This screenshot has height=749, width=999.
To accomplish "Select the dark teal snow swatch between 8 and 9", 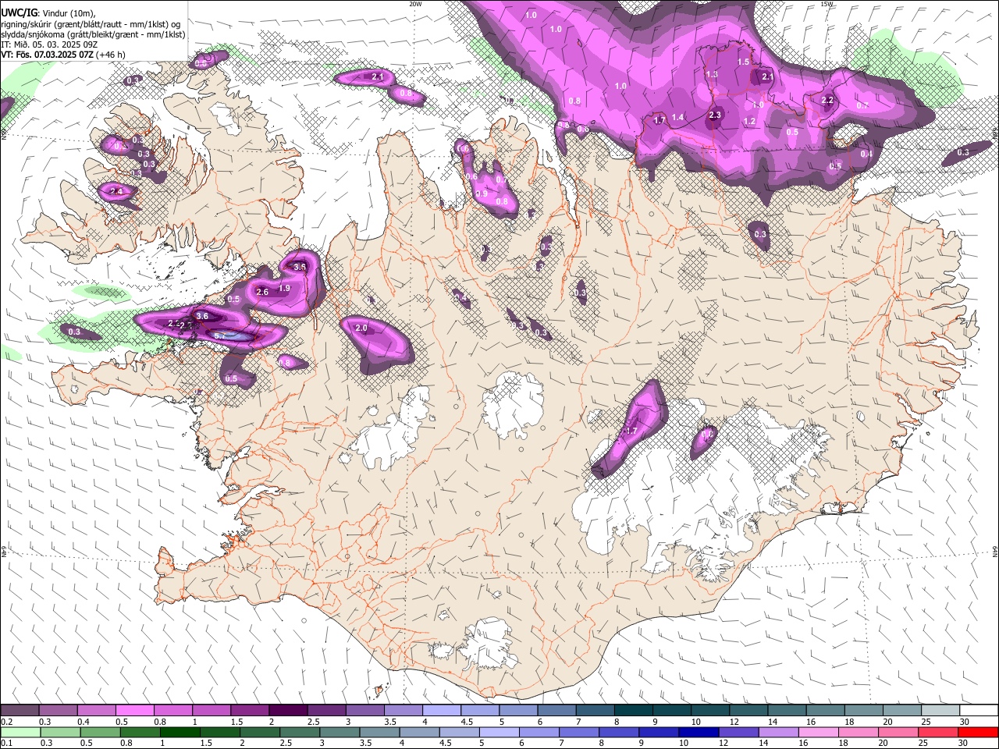I will coord(634,711).
